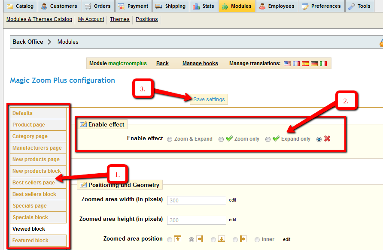Screen dimensions: 383x250
Task: Open the Category page tab
Action: [38, 136]
